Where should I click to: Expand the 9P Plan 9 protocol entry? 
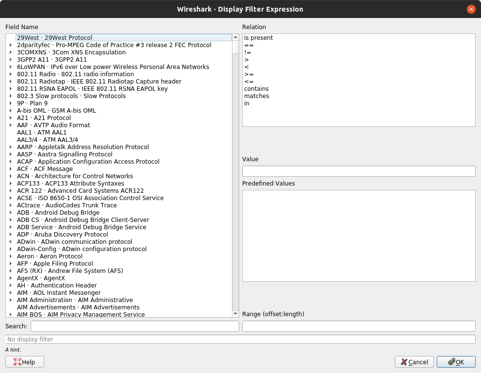12,103
